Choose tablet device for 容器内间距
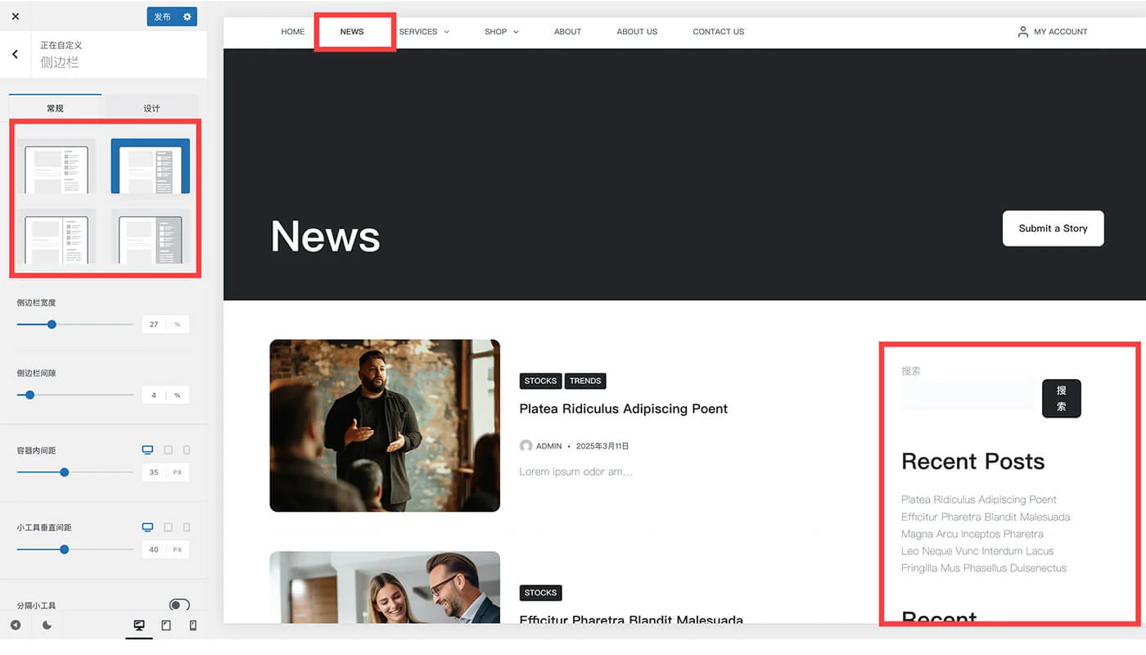1146x655 pixels. pyautogui.click(x=168, y=450)
